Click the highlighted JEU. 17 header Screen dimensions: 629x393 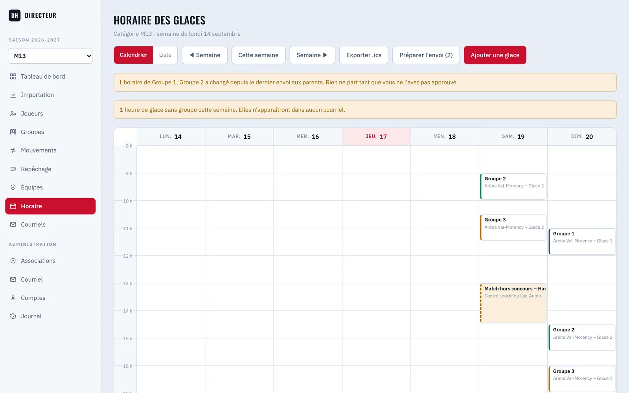(376, 137)
